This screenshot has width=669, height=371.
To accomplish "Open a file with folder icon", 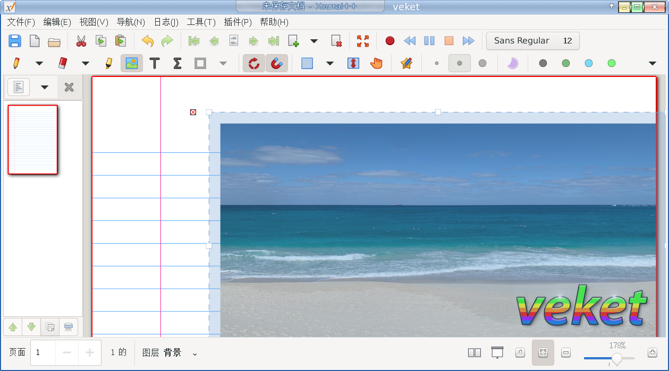I will [x=54, y=41].
